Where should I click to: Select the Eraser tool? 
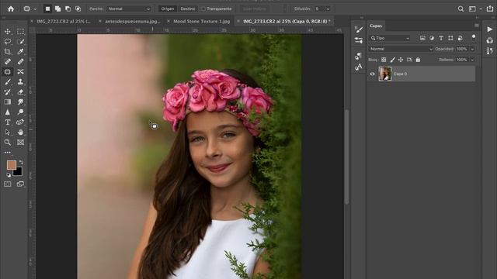21,92
